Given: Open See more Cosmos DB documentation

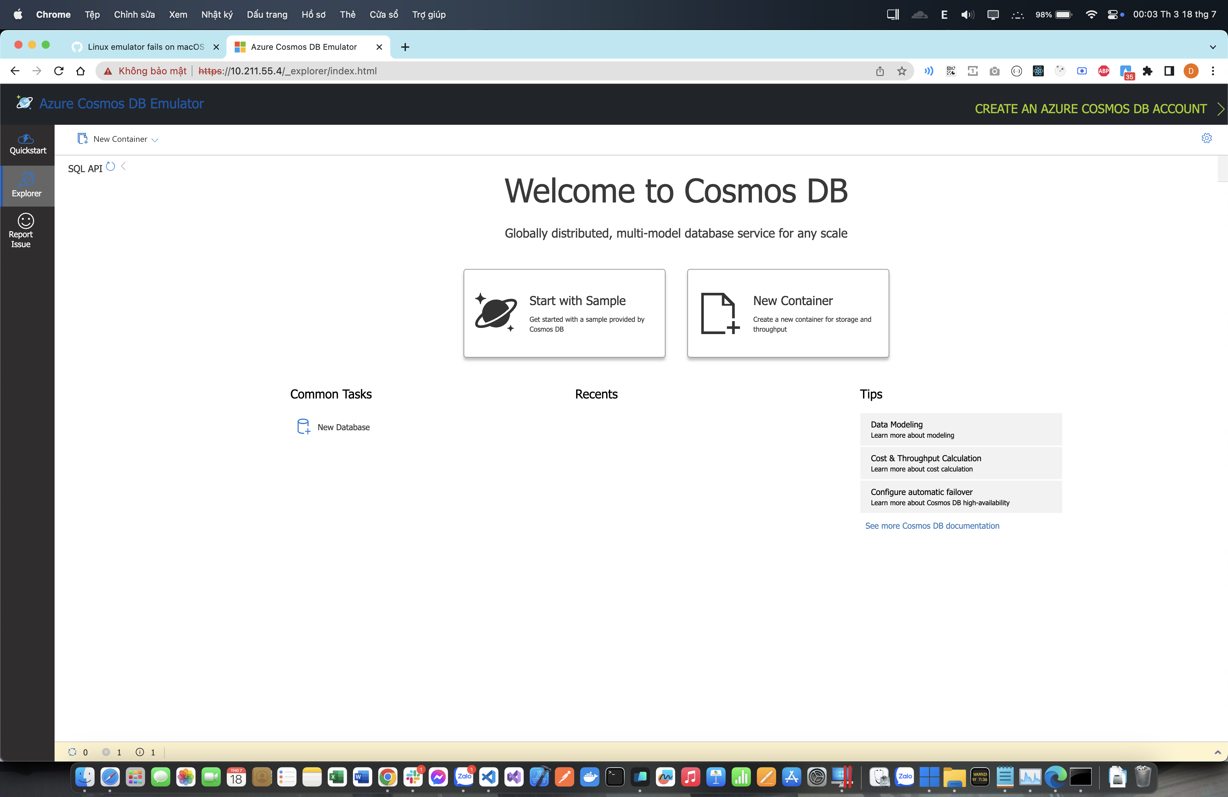Looking at the screenshot, I should (932, 525).
